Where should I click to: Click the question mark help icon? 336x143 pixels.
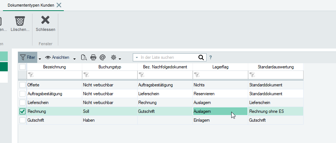(211, 57)
